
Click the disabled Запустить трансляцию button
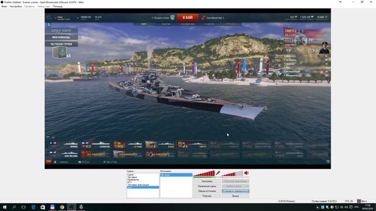click(x=236, y=181)
